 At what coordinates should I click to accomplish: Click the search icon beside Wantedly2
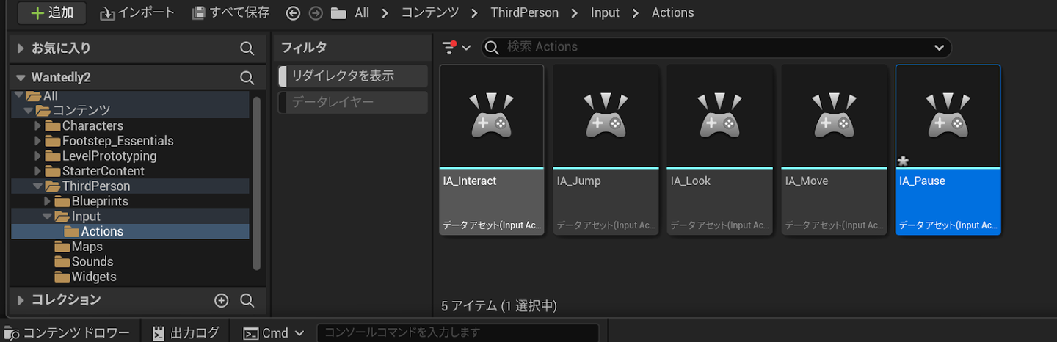pyautogui.click(x=247, y=78)
